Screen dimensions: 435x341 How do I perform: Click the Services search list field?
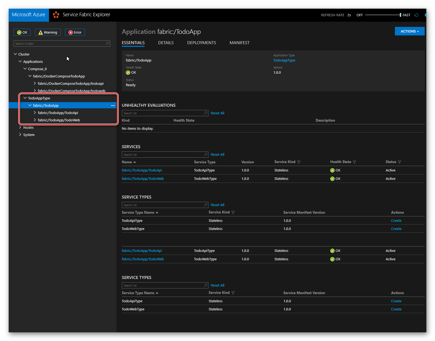pyautogui.click(x=165, y=155)
